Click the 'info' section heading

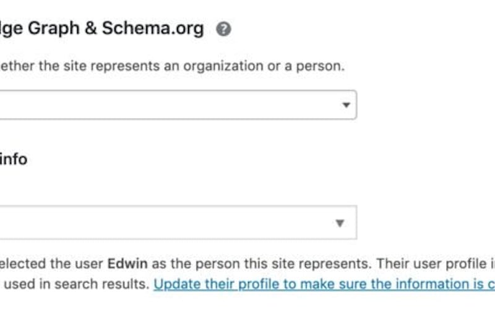click(x=14, y=159)
